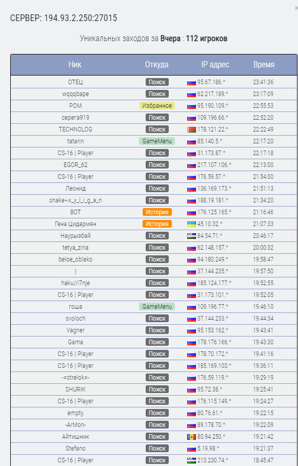This screenshot has height=466, width=298.
Task: Sort by the Время column header
Action: 264,65
